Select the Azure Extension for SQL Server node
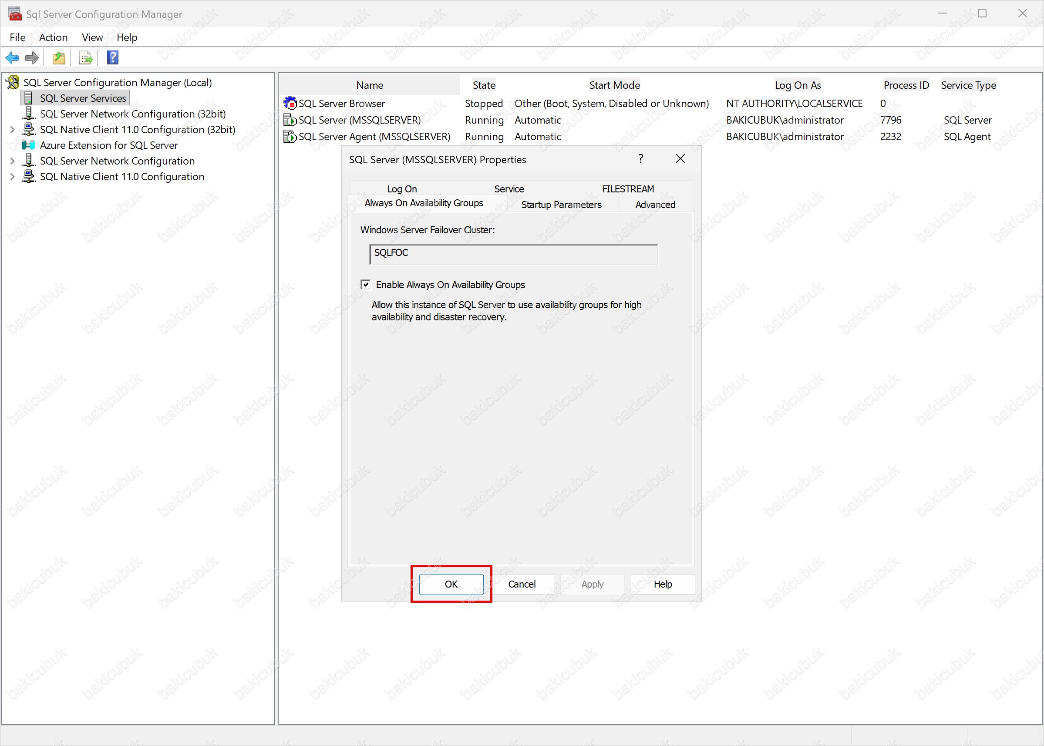The image size is (1044, 746). [108, 145]
